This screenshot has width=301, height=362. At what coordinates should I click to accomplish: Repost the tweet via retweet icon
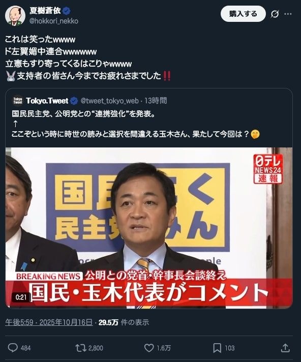pos(80,348)
